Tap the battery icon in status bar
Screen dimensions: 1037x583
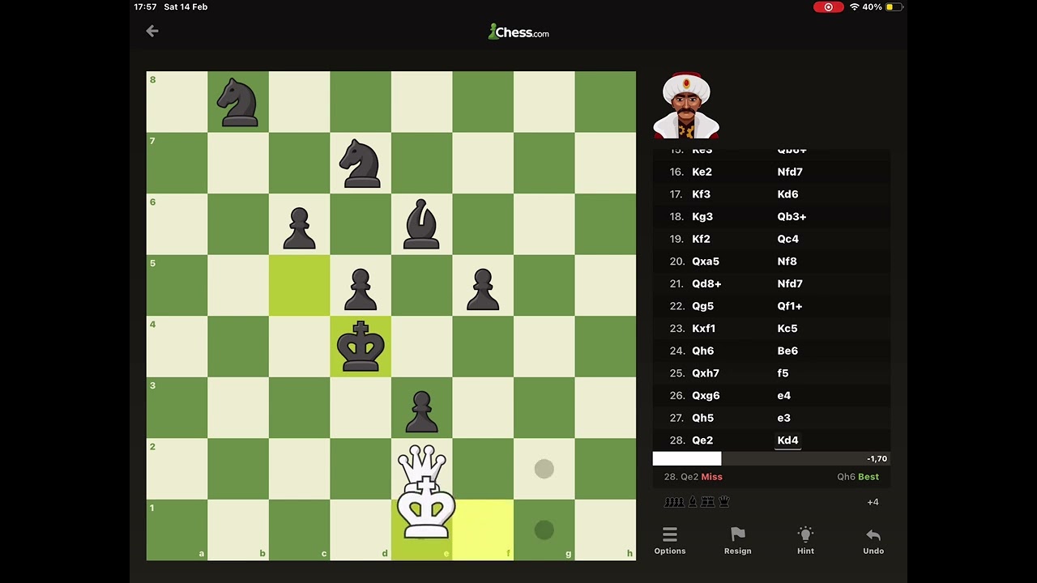[x=894, y=6]
